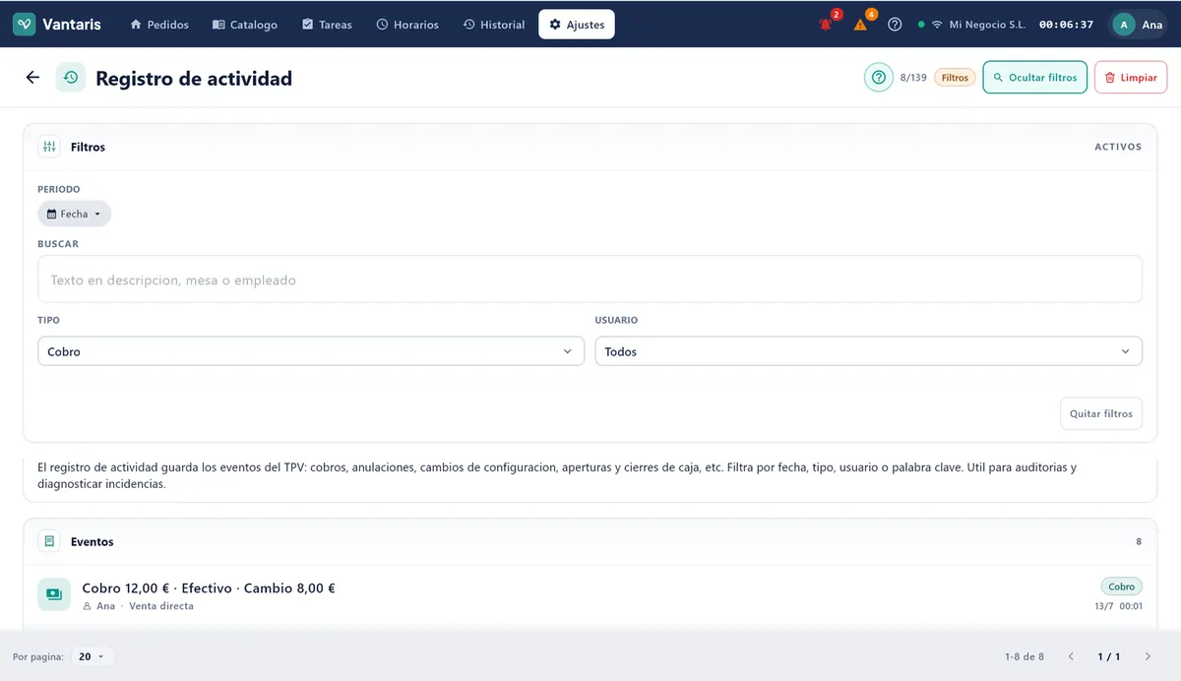This screenshot has height=681, width=1181.
Task: Click the event timestamp 13/7 00:01
Action: pos(1118,606)
